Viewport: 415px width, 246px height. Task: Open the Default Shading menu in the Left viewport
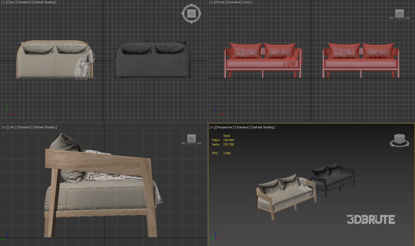(45, 127)
